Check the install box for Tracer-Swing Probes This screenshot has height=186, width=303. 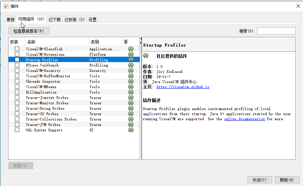point(17,108)
